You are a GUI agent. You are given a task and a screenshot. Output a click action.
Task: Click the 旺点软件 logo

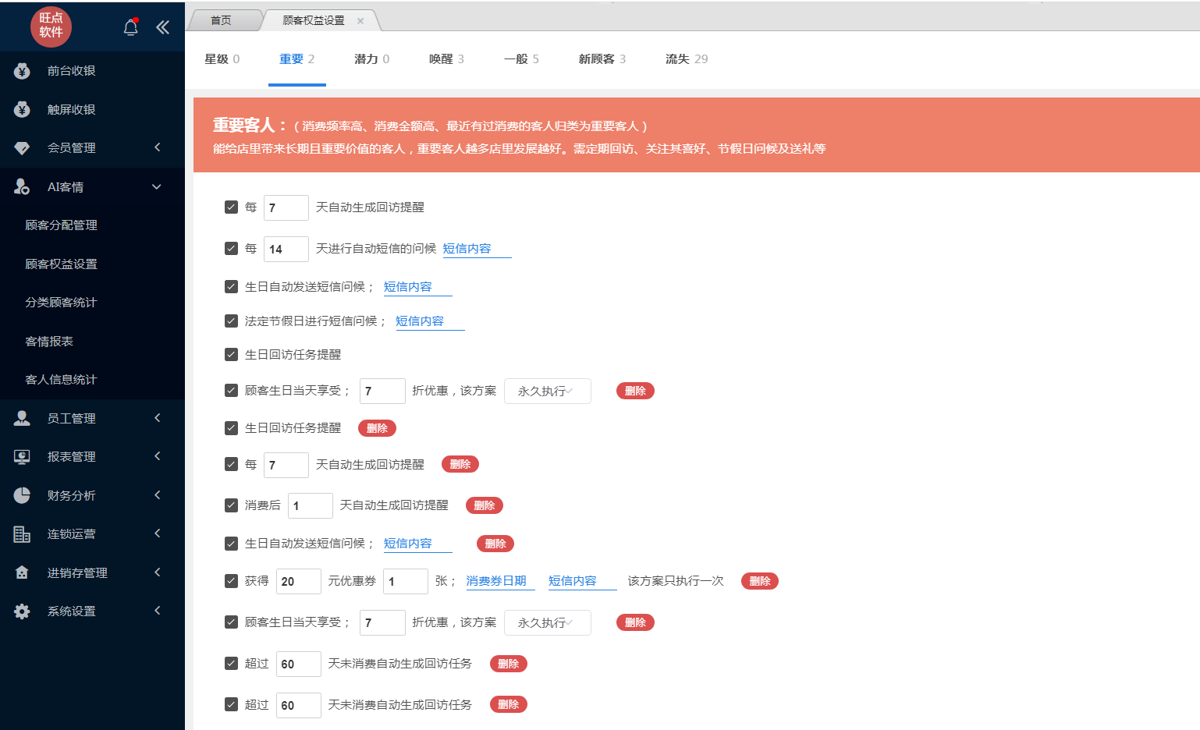tap(51, 26)
